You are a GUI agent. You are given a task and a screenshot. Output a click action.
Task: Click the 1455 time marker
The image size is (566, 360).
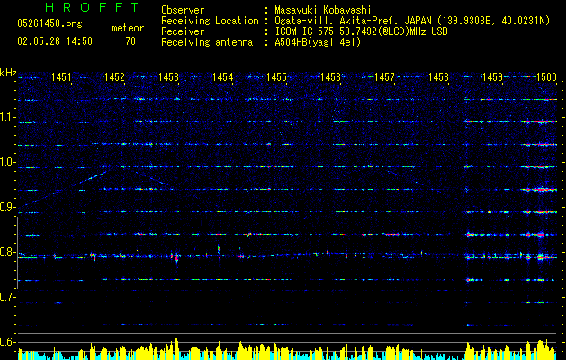pyautogui.click(x=276, y=76)
